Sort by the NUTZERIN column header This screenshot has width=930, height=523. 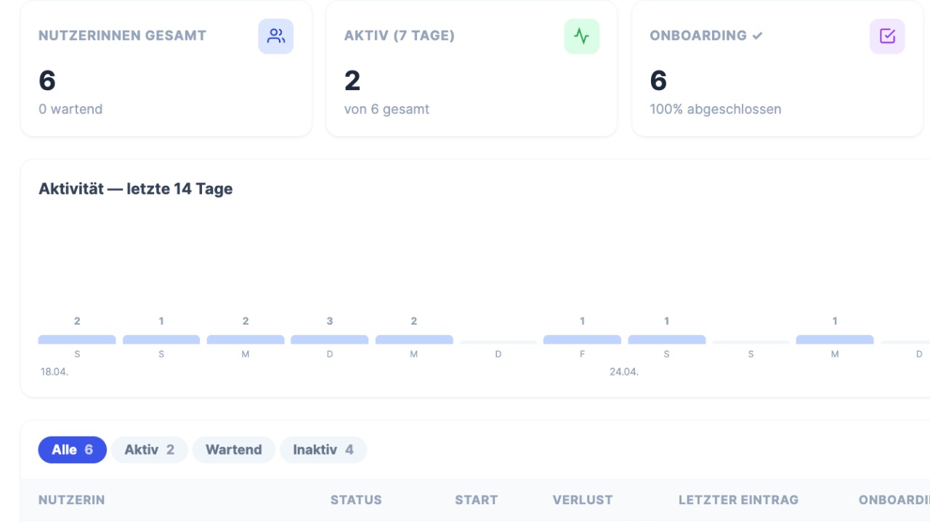point(72,500)
